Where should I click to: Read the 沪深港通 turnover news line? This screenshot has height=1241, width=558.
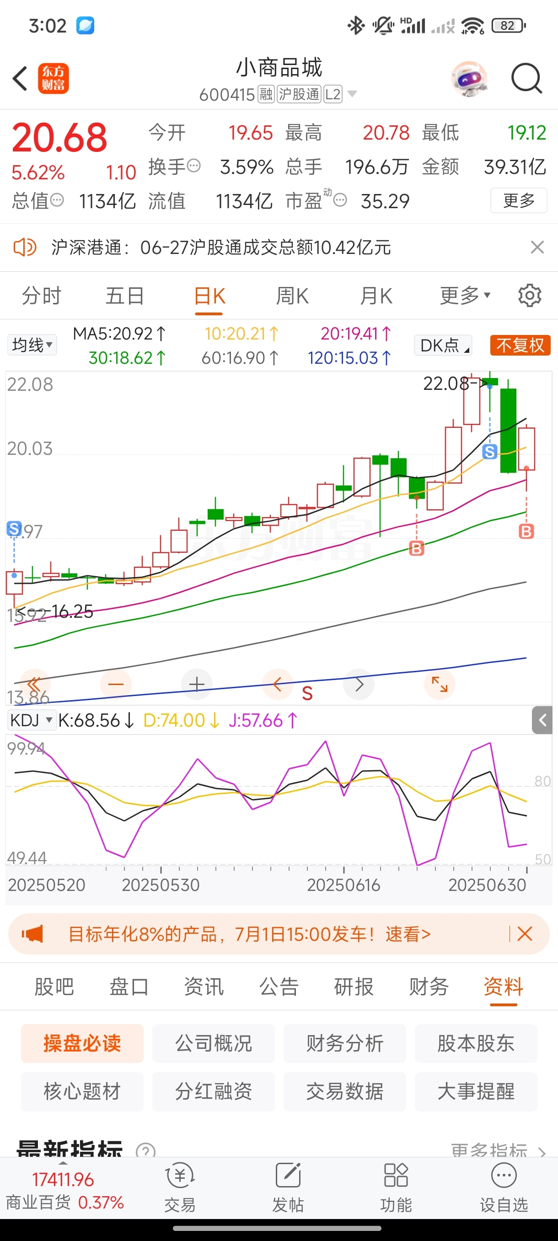tap(221, 248)
